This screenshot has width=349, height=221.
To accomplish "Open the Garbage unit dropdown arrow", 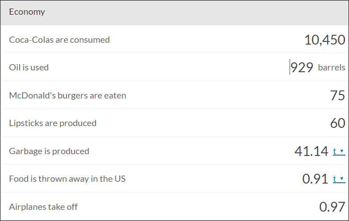I will coord(342,151).
